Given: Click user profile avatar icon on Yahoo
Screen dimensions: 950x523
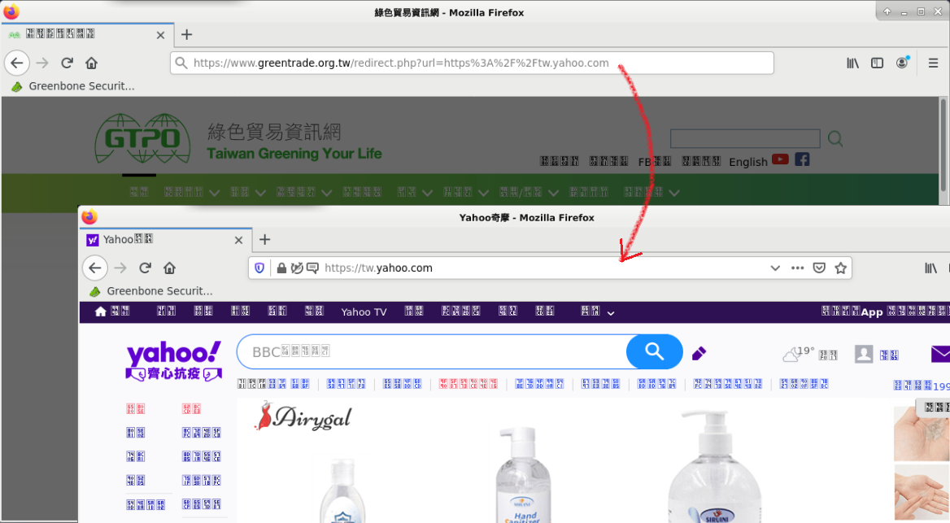Looking at the screenshot, I should pos(864,354).
